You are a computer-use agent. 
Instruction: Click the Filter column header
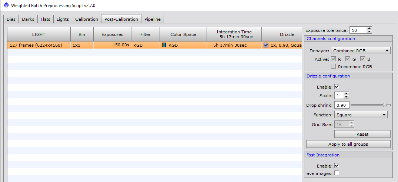coord(146,34)
